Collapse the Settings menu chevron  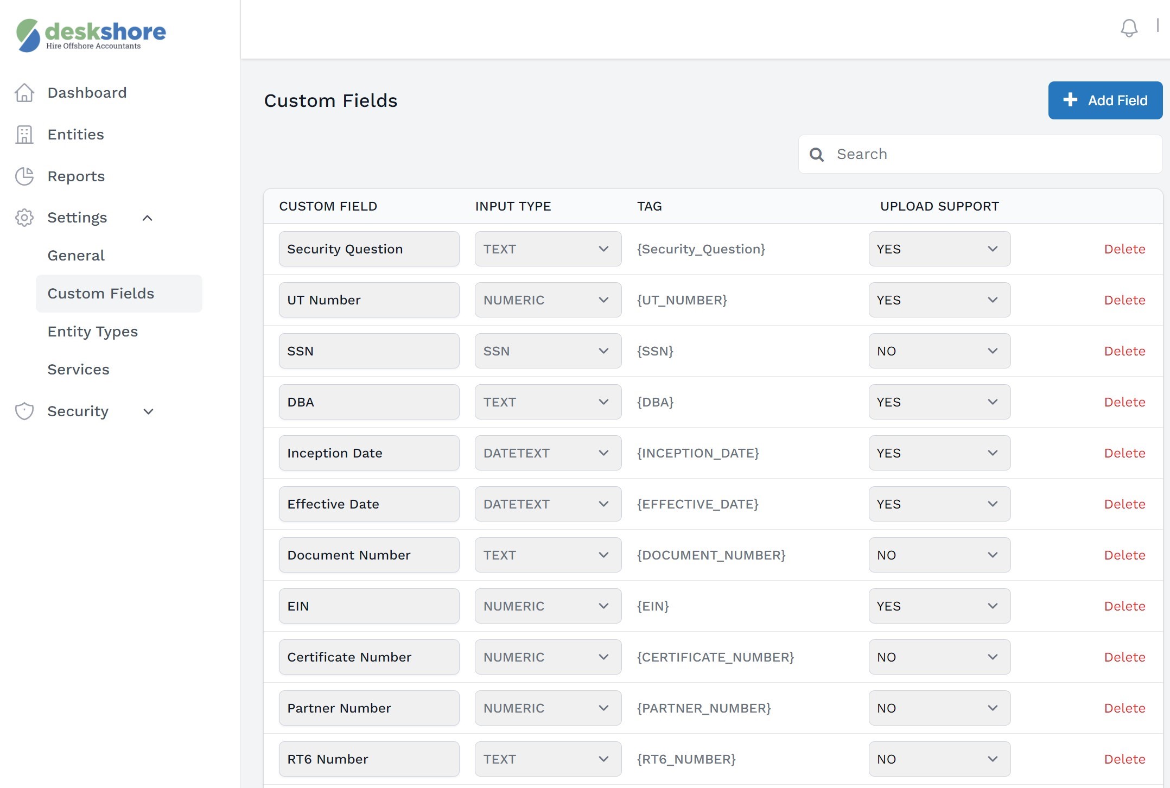pyautogui.click(x=147, y=218)
